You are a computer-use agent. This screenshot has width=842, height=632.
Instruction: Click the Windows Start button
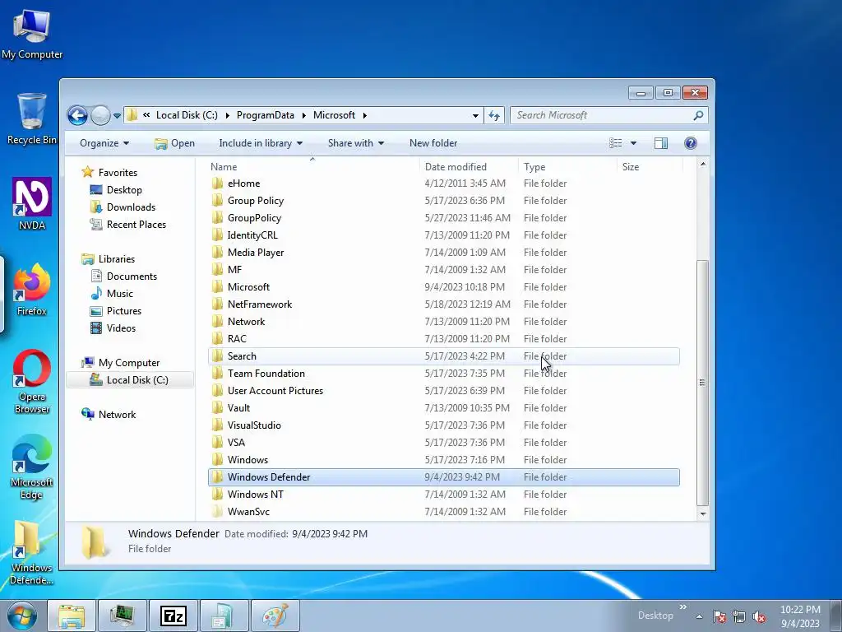tap(22, 616)
